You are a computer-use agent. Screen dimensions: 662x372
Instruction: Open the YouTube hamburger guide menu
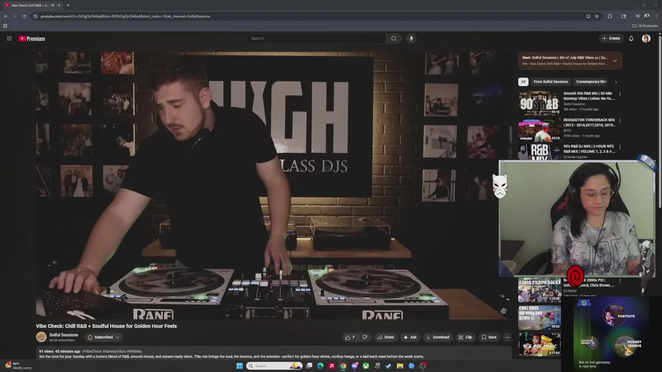[9, 38]
